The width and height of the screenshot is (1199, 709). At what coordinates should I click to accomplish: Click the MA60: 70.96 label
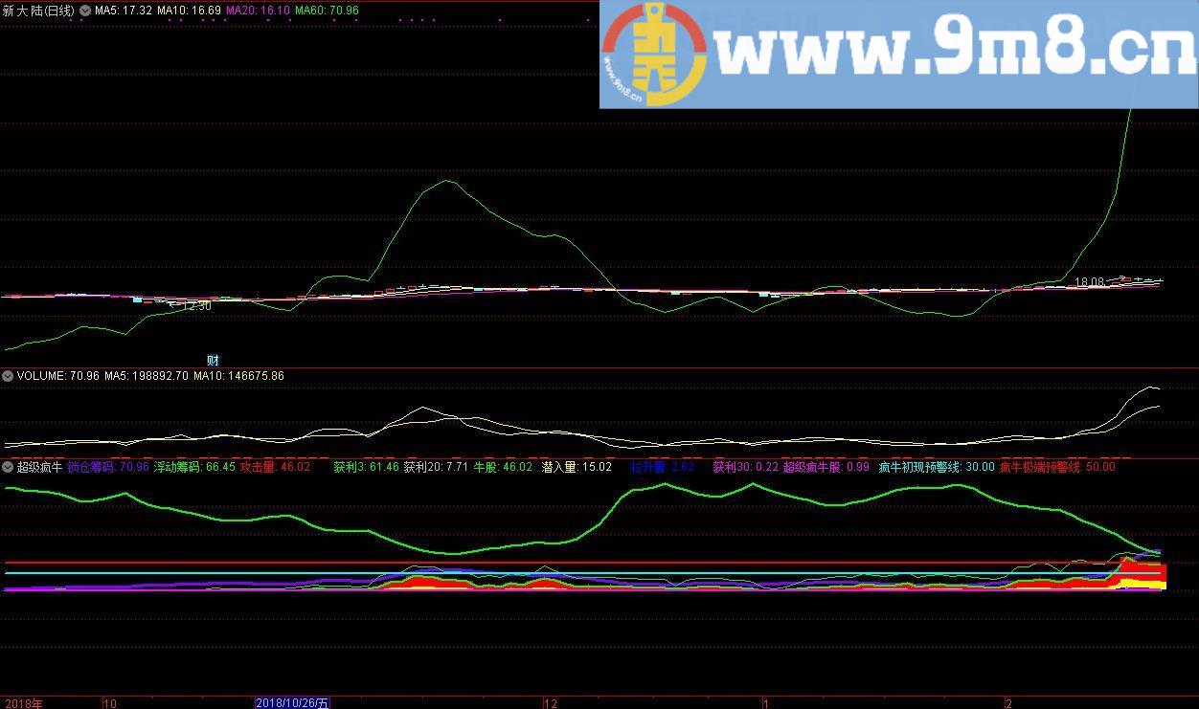(327, 11)
